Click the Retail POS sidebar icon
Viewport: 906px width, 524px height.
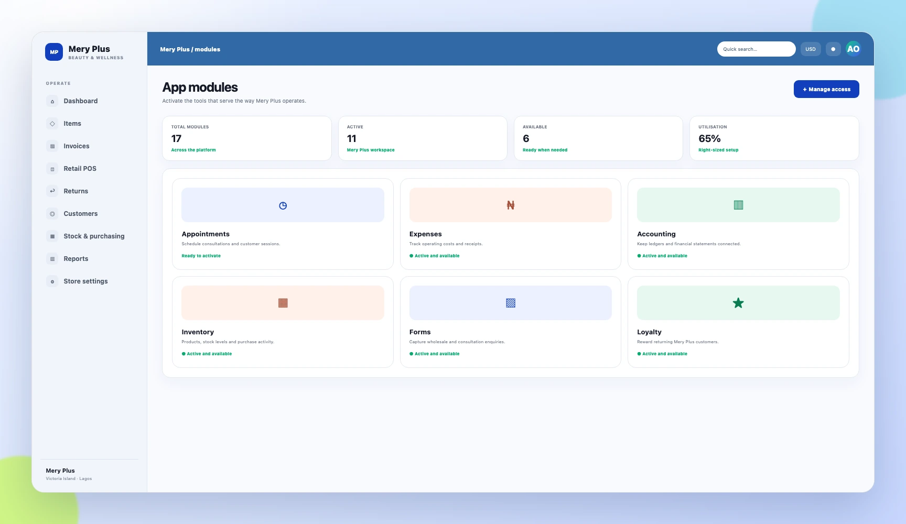pyautogui.click(x=52, y=169)
